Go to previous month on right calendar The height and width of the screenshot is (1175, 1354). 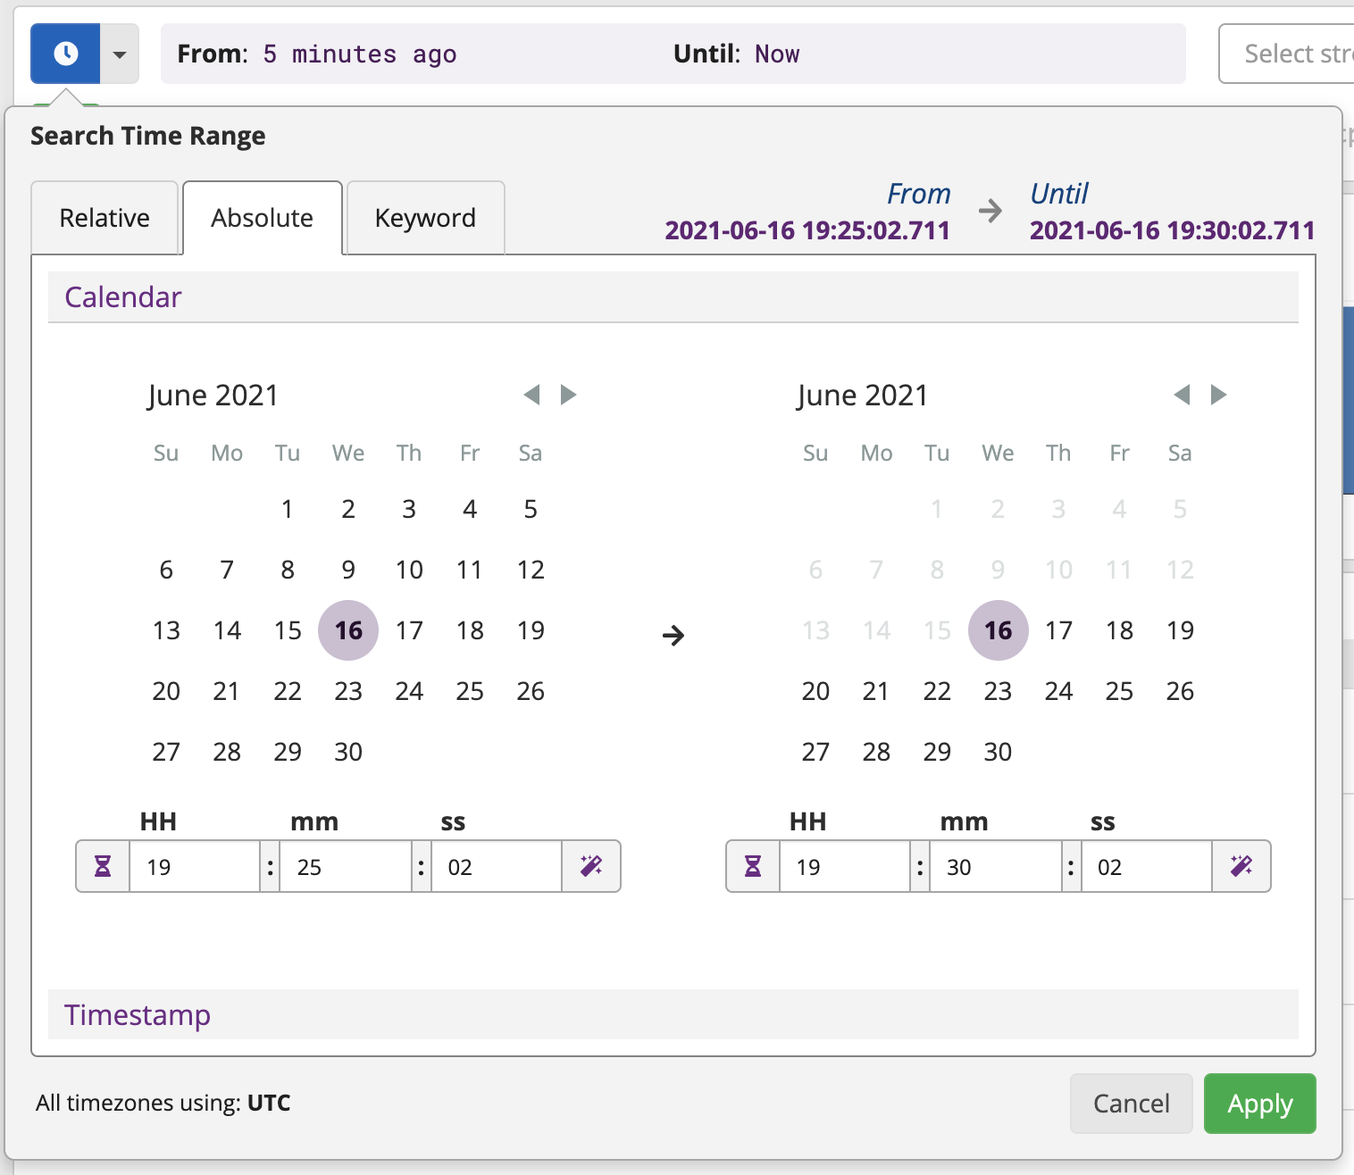tap(1182, 394)
